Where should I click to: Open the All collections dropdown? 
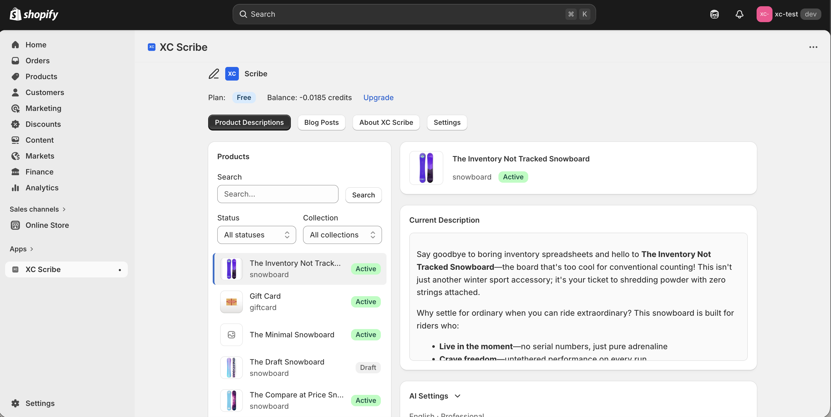342,235
